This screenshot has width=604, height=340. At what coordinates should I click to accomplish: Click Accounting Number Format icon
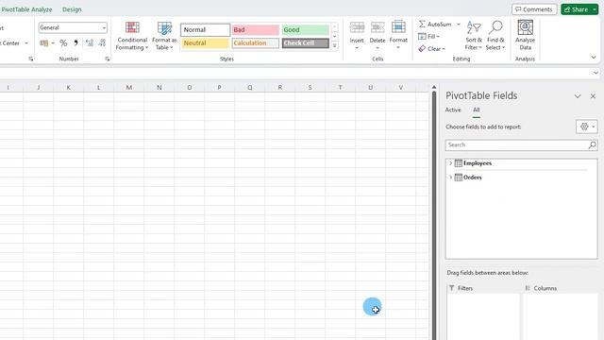pos(44,42)
